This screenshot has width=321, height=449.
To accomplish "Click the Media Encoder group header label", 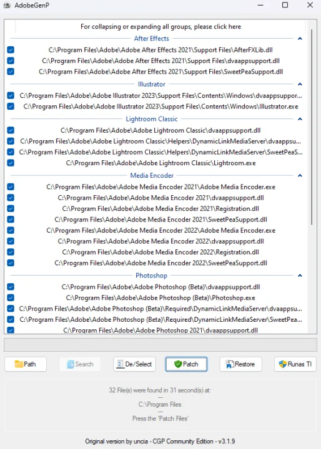I will (152, 175).
